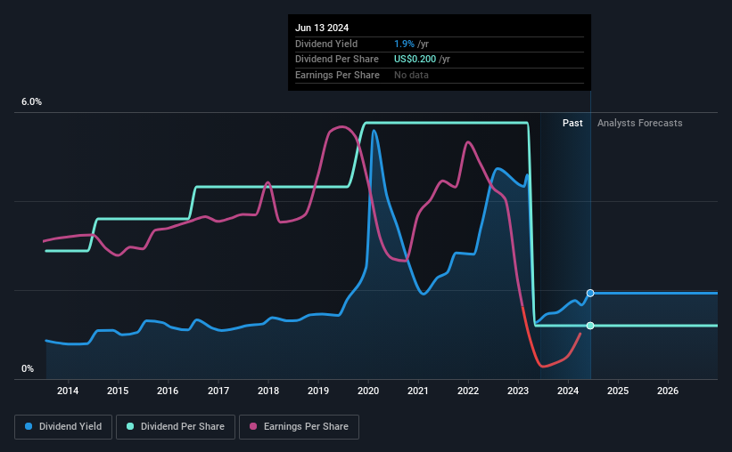This screenshot has width=732, height=452.
Task: Click the pink Earnings Per Share legend dot
Action: tap(253, 426)
